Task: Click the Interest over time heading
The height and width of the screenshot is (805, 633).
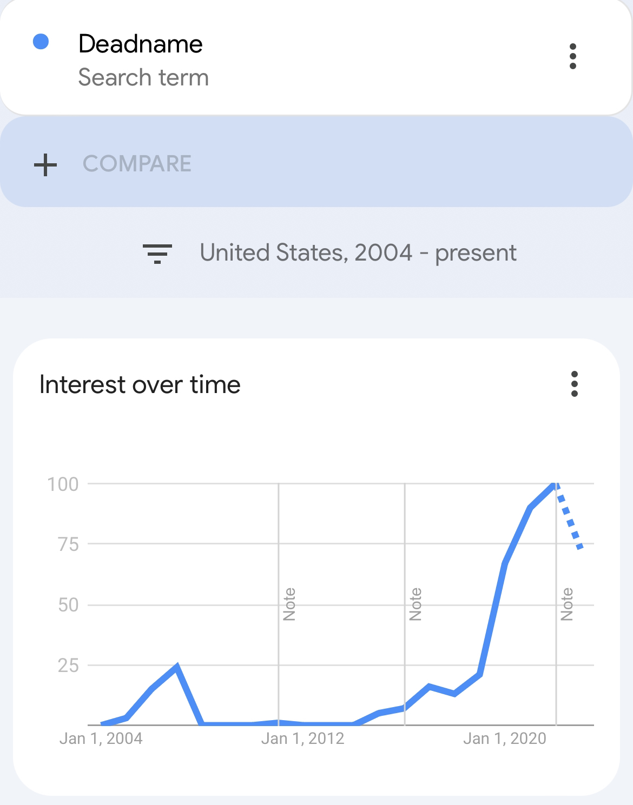Action: pos(140,385)
